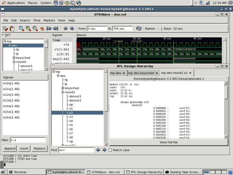Click the source code scrollbar down arrow
This screenshot has height=175, width=233.
click(x=226, y=136)
